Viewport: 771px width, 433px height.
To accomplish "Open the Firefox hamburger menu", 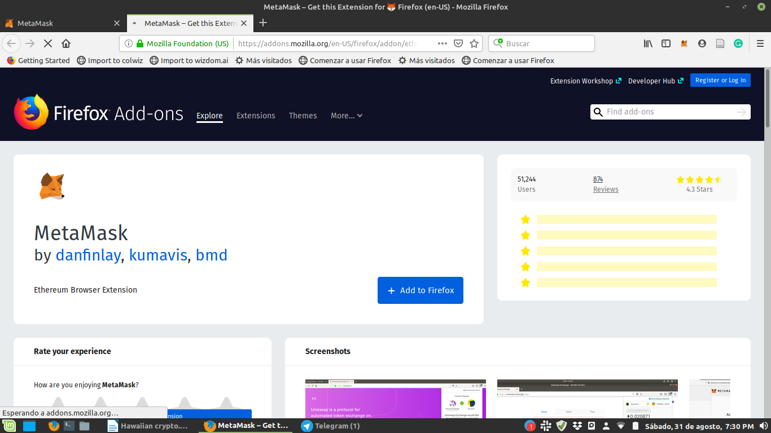I will click(760, 43).
